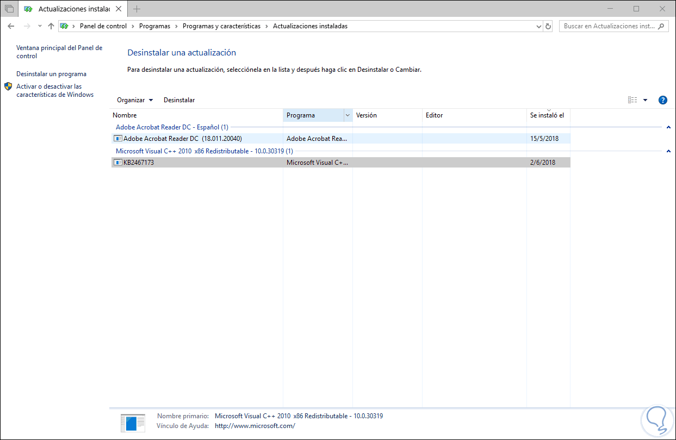Sort by the Nombre column header

click(197, 115)
